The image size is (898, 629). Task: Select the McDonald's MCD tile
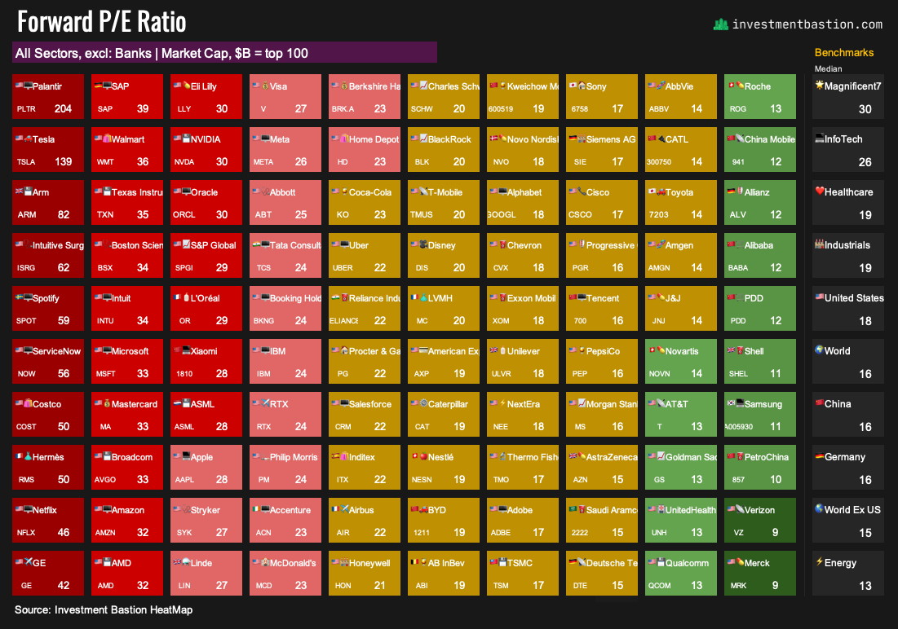285,573
